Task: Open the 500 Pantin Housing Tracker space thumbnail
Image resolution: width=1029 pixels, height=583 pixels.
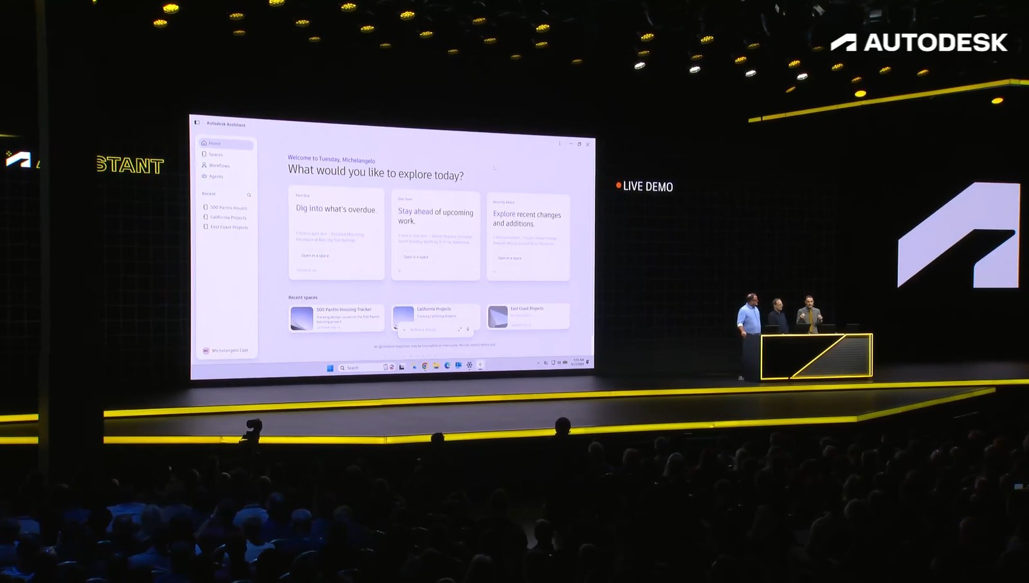Action: [302, 318]
